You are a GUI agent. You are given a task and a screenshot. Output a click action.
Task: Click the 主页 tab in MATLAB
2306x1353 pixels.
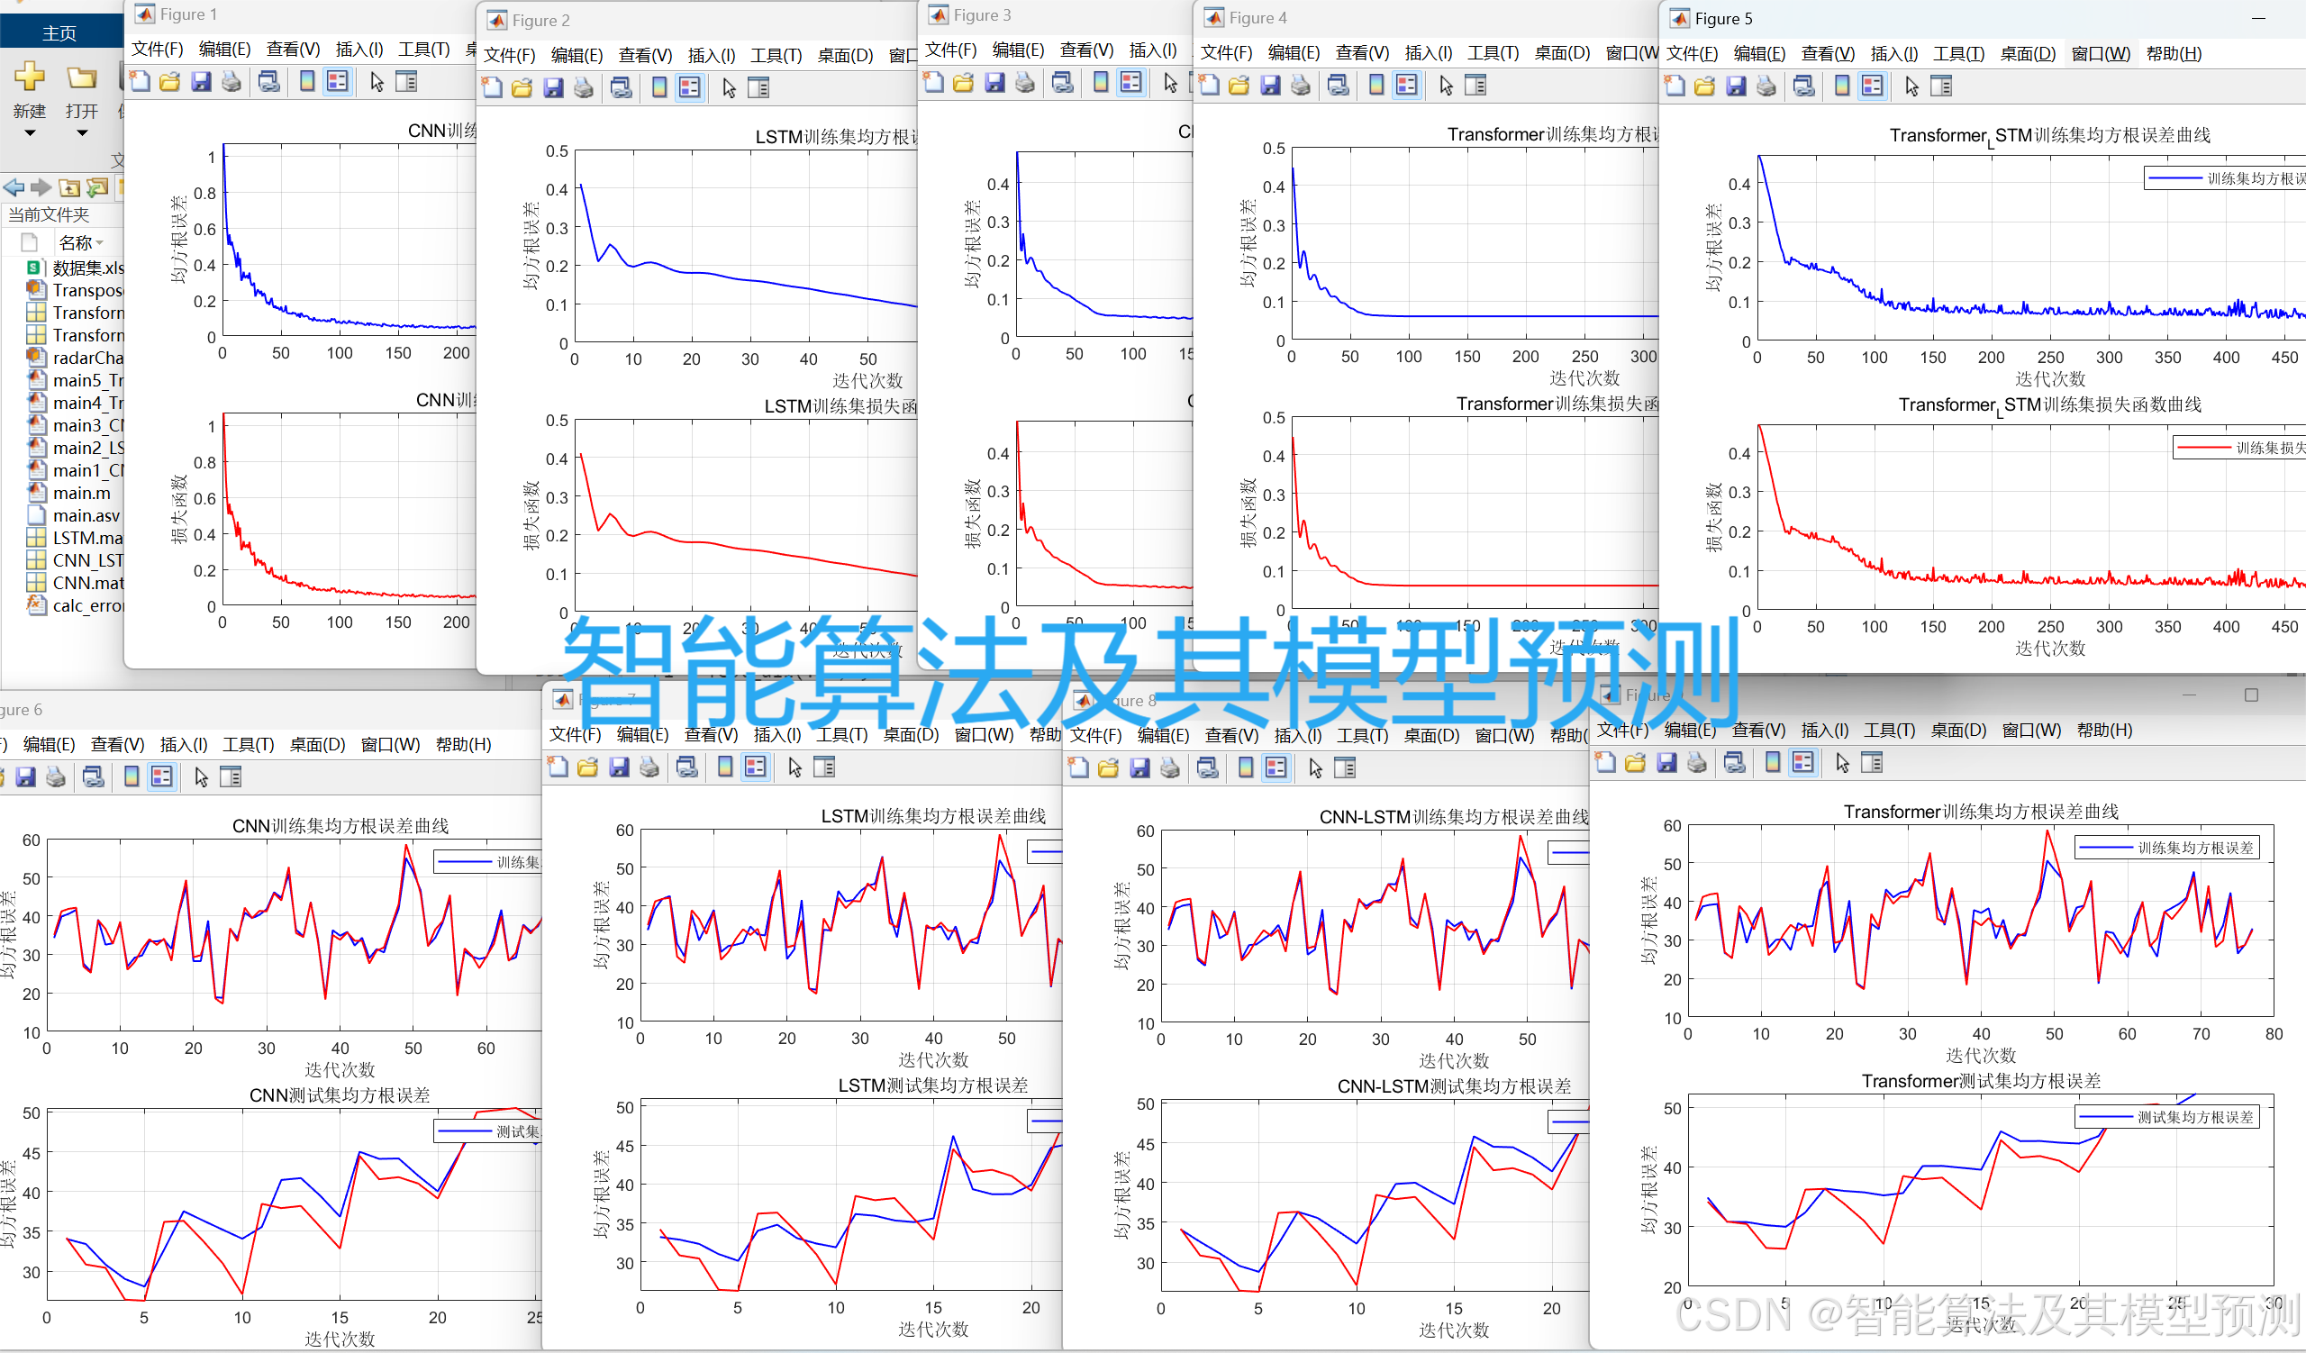tap(59, 33)
